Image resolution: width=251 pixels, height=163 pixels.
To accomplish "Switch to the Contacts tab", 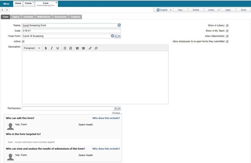I will 75,17.
